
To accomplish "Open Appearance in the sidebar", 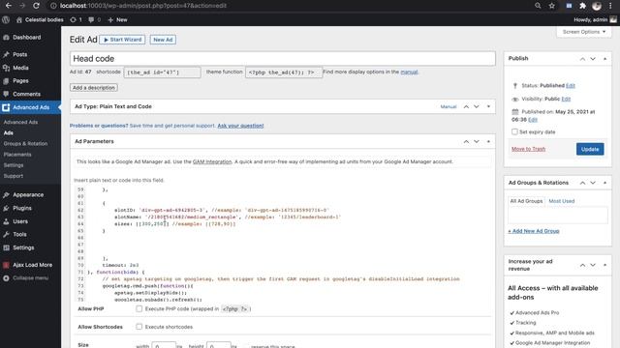I will [x=28, y=195].
